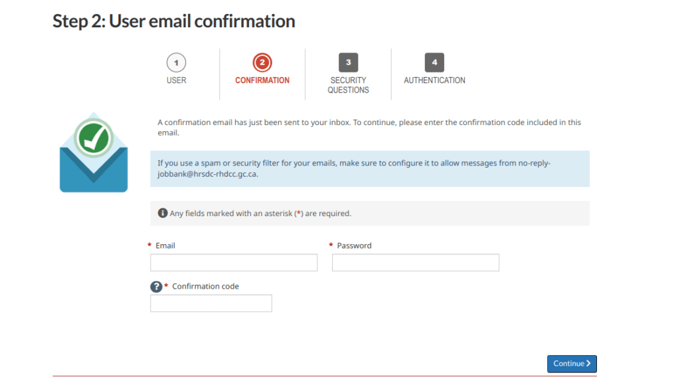
Task: Open help icon beside Confirmation code
Action: pos(156,287)
